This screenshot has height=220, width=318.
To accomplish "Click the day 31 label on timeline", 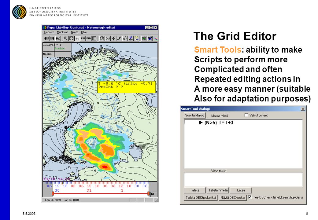I will click(89, 190).
